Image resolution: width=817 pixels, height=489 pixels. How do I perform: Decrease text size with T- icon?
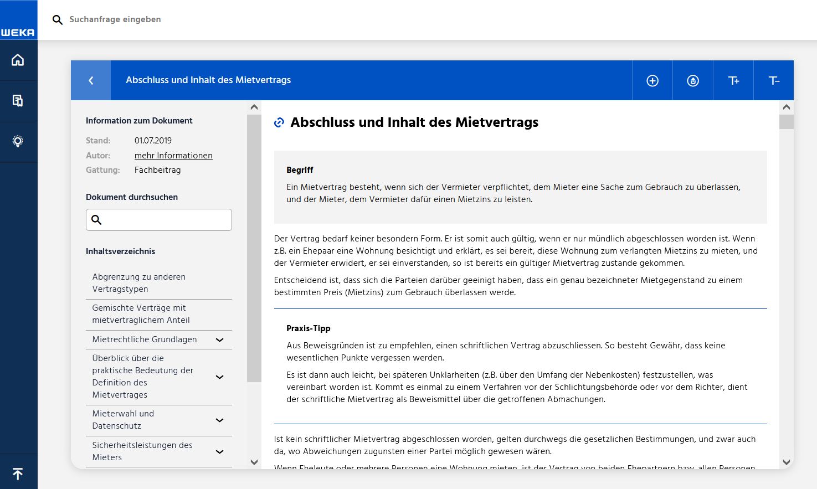click(x=774, y=81)
